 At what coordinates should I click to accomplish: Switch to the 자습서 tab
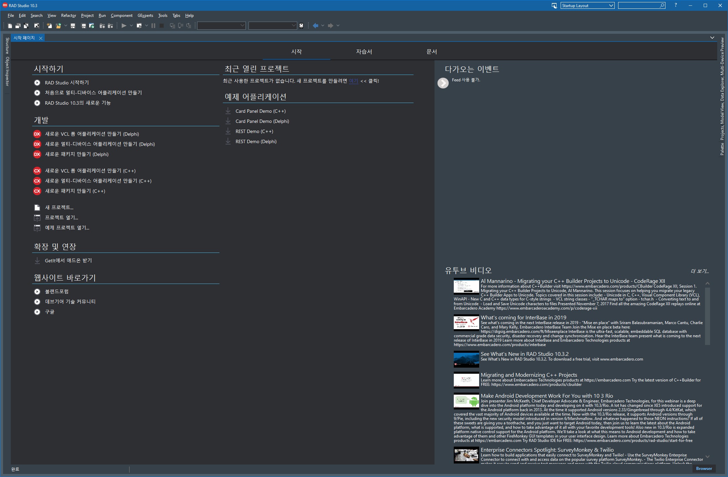[364, 52]
